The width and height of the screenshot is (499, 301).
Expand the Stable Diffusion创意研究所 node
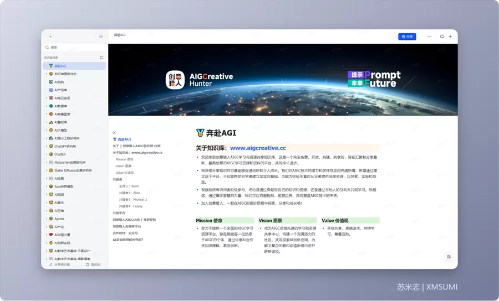click(47, 170)
